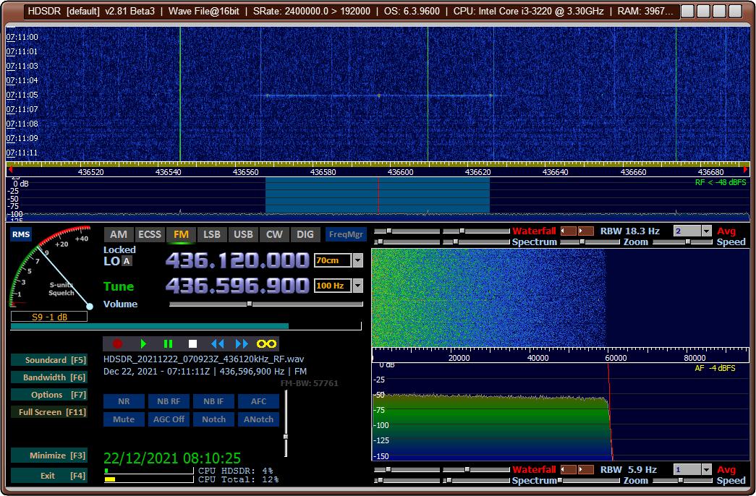Open Bandwidth [F6] settings
The width and height of the screenshot is (756, 496).
(48, 377)
